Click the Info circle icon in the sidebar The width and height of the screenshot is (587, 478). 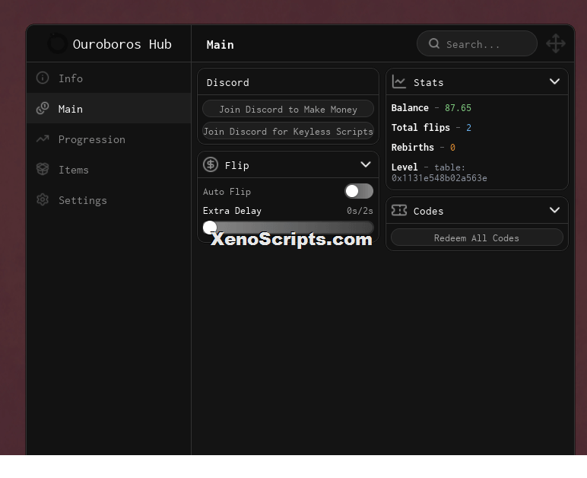(43, 78)
